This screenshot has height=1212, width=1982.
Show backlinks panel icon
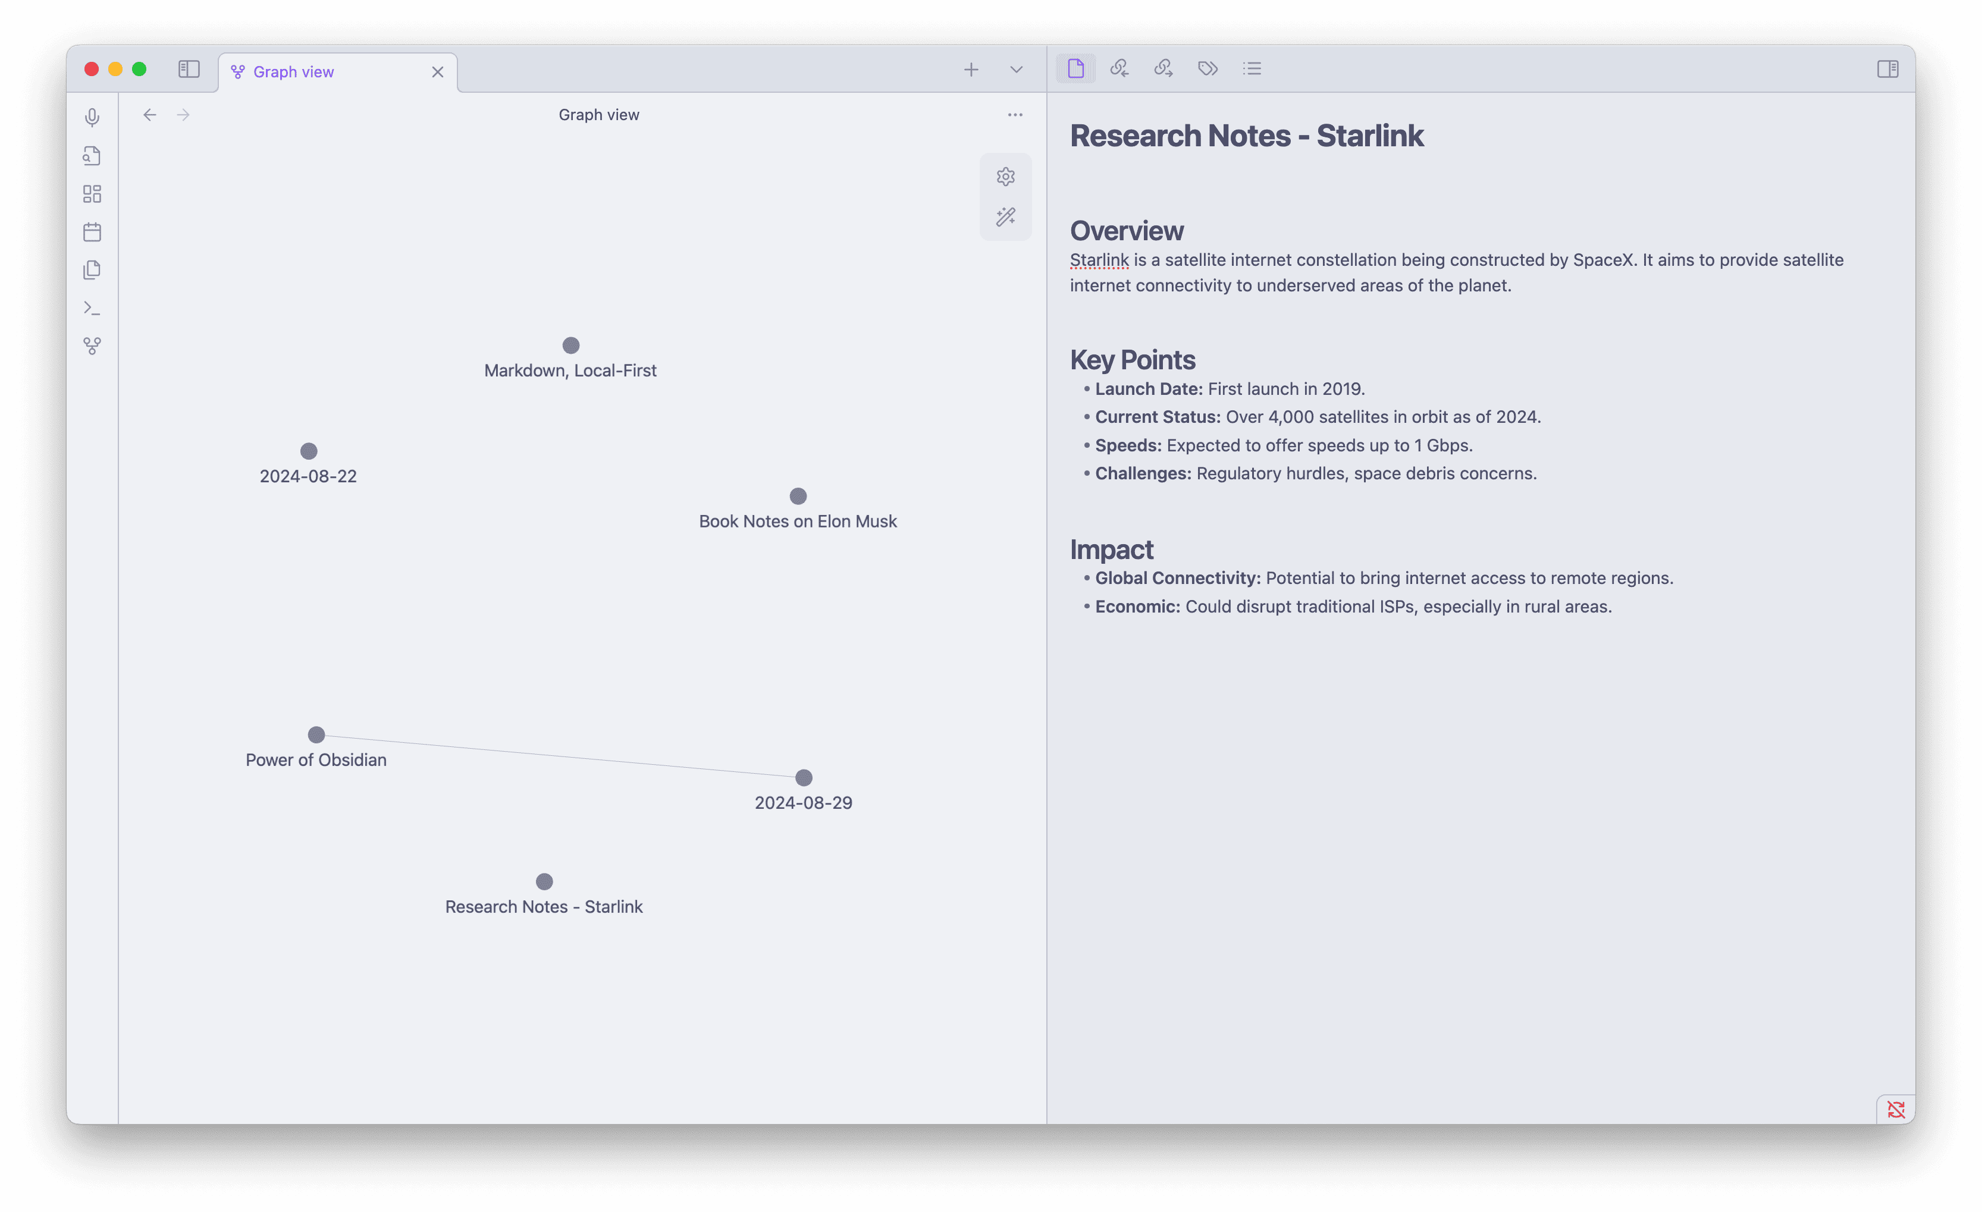point(1119,68)
